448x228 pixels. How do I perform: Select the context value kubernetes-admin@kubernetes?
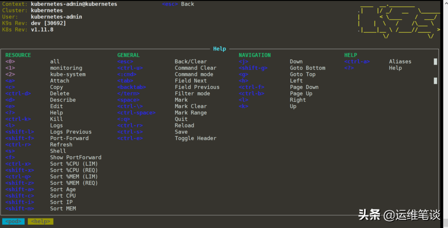pyautogui.click(x=74, y=4)
